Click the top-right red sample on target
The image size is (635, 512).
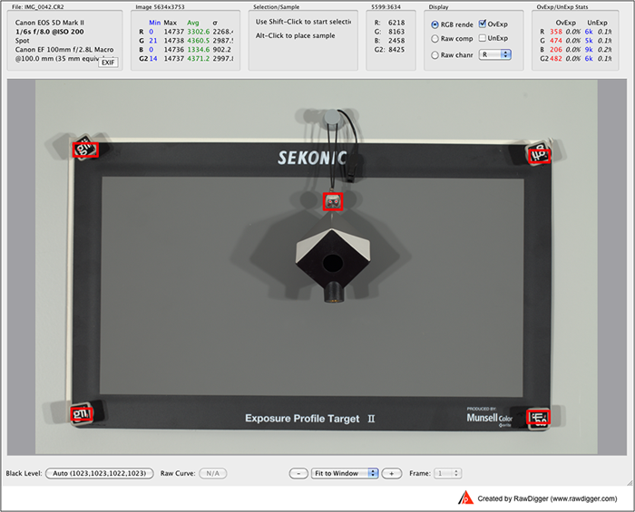pyautogui.click(x=540, y=156)
